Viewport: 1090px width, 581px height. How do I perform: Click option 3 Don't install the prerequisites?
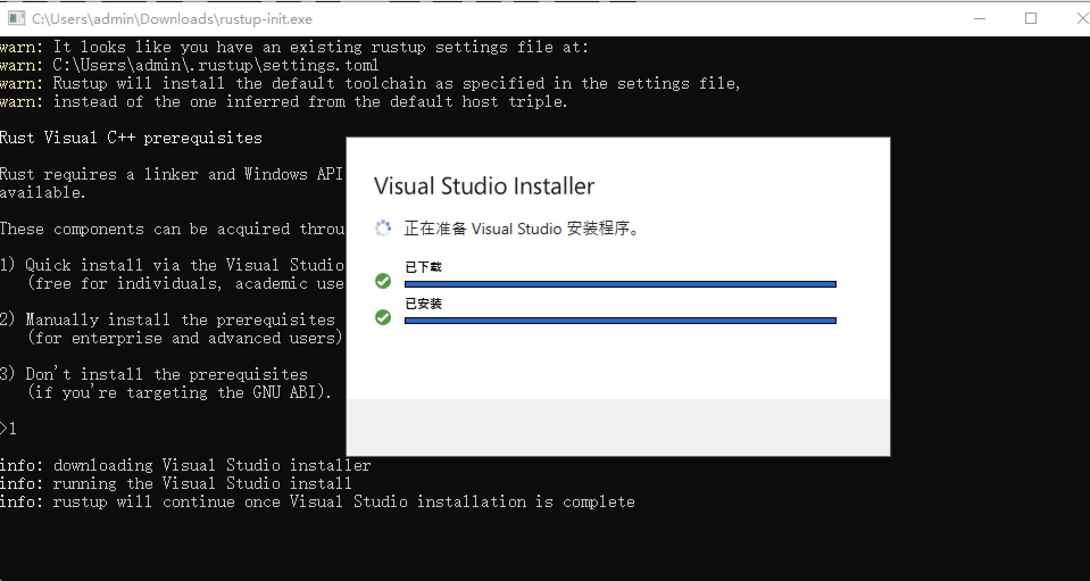pyautogui.click(x=154, y=375)
